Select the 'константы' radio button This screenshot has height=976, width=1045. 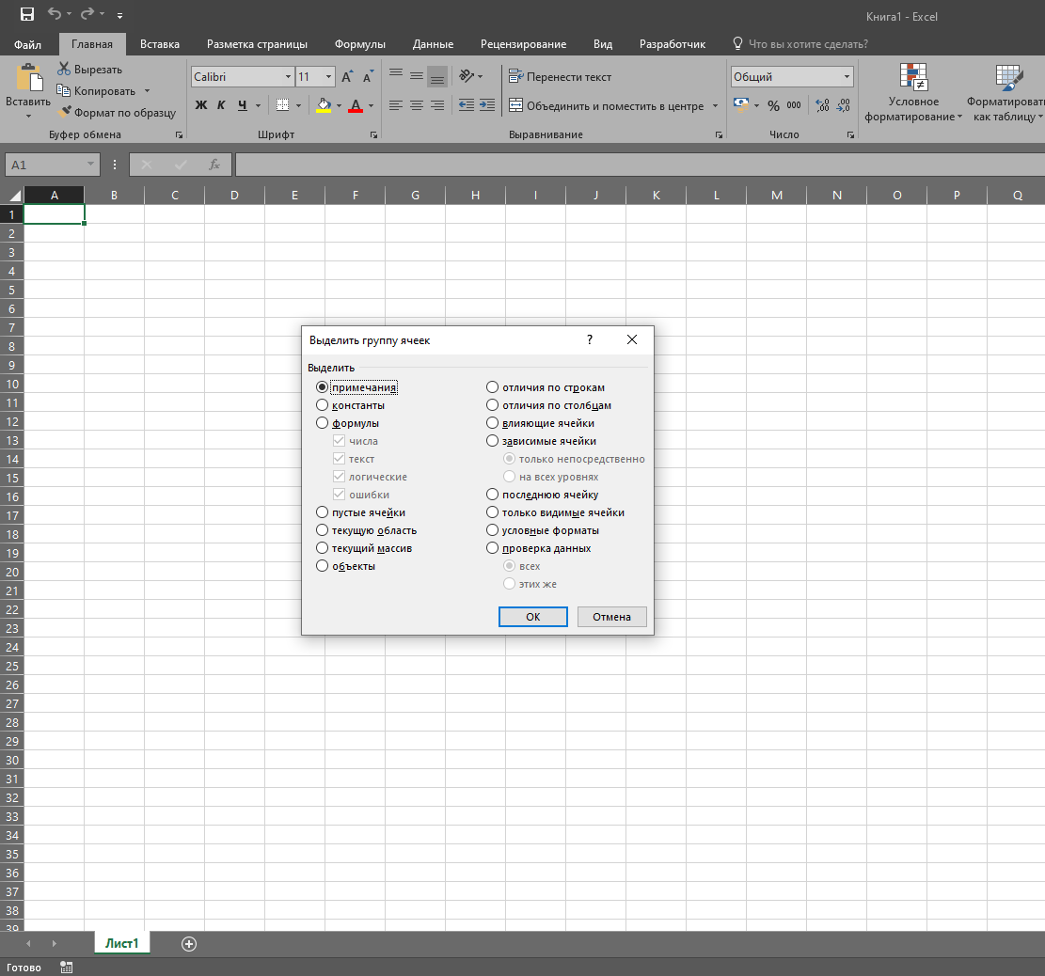click(x=323, y=405)
